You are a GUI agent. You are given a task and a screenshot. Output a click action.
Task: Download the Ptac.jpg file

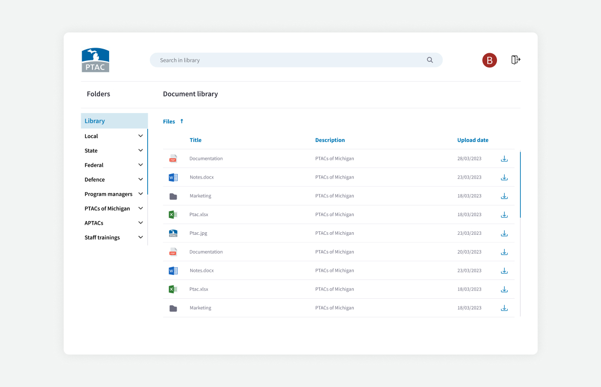(504, 233)
